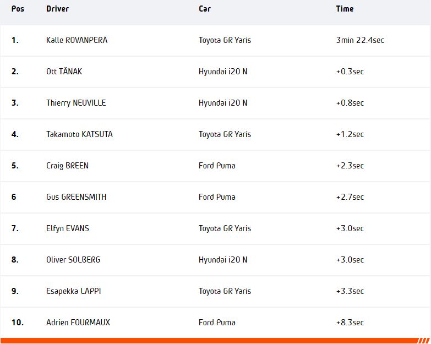Click Gus GREENSMITH's name
Viewport: 431px width, 344px height.
pyautogui.click(x=75, y=197)
